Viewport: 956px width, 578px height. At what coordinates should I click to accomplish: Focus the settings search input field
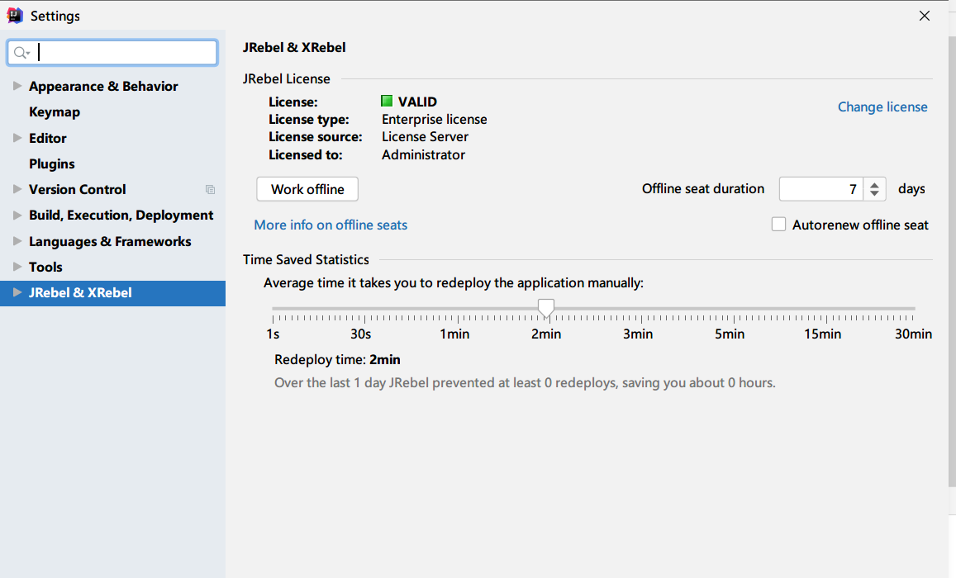[x=124, y=53]
